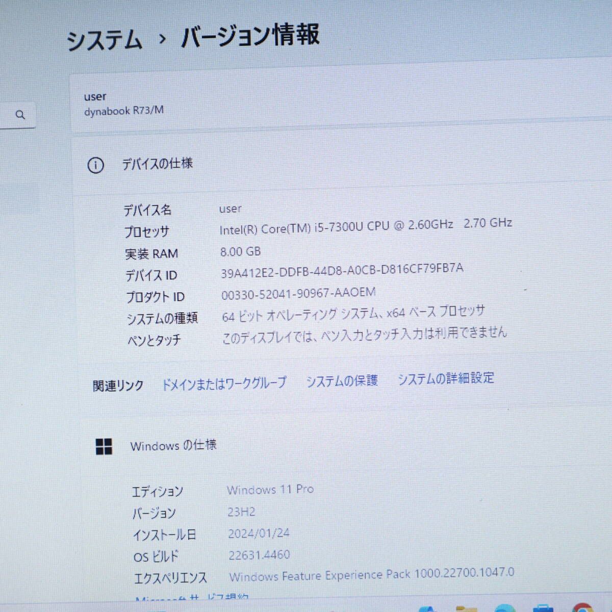Open システムの詳細設定 link
This screenshot has height=612, width=612.
pyautogui.click(x=446, y=378)
